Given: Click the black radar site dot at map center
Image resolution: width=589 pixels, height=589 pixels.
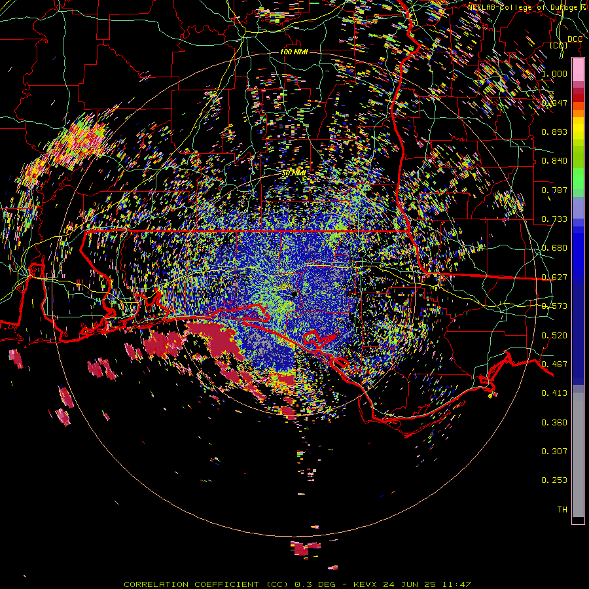Looking at the screenshot, I should point(294,294).
